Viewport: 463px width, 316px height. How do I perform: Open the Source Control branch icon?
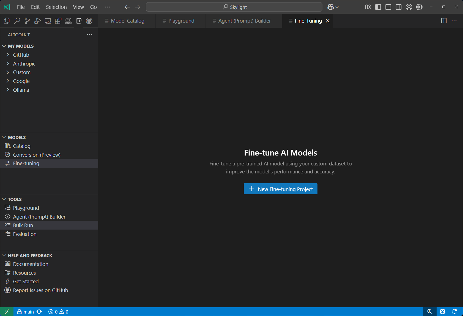pyautogui.click(x=27, y=21)
